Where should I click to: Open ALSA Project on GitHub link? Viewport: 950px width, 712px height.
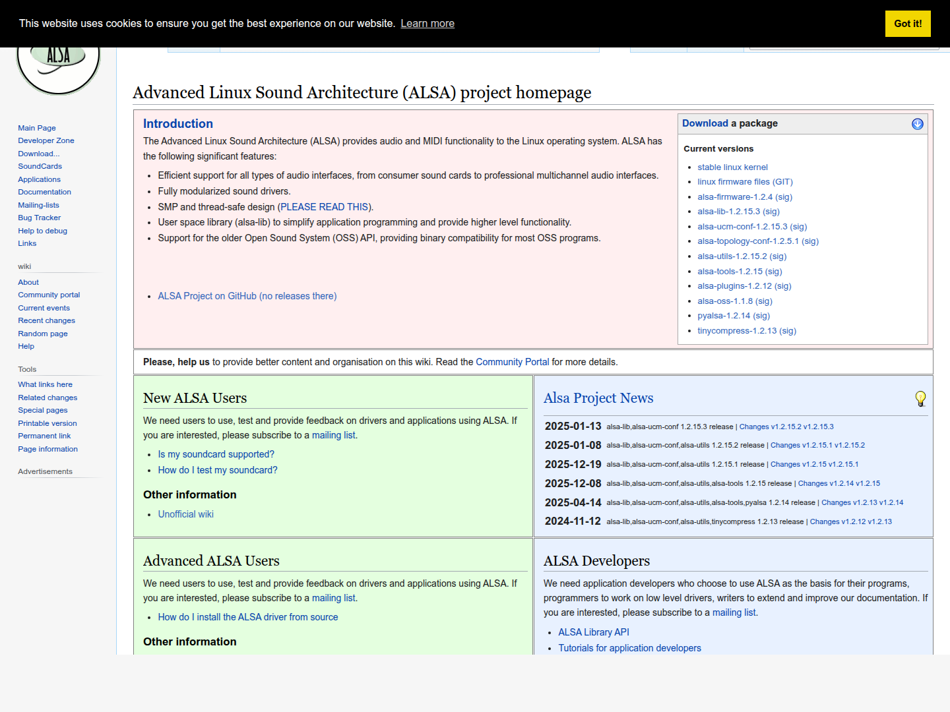247,296
